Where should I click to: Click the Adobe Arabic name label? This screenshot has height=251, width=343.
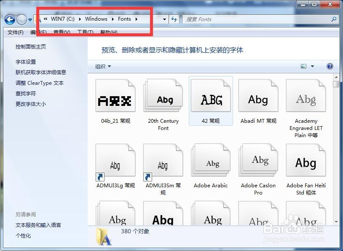pyautogui.click(x=211, y=186)
